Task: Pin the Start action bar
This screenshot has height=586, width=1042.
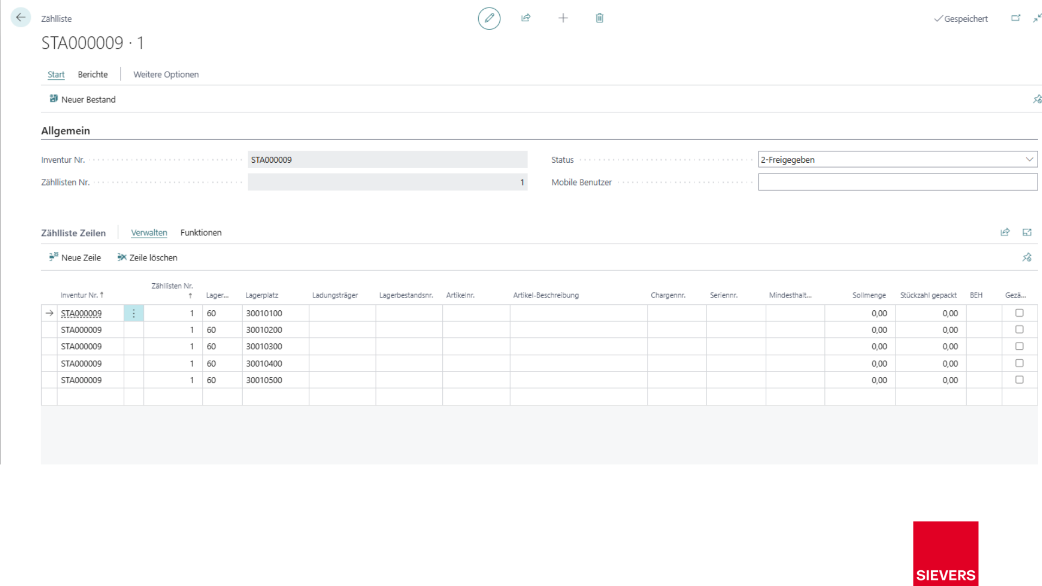Action: click(x=1037, y=99)
